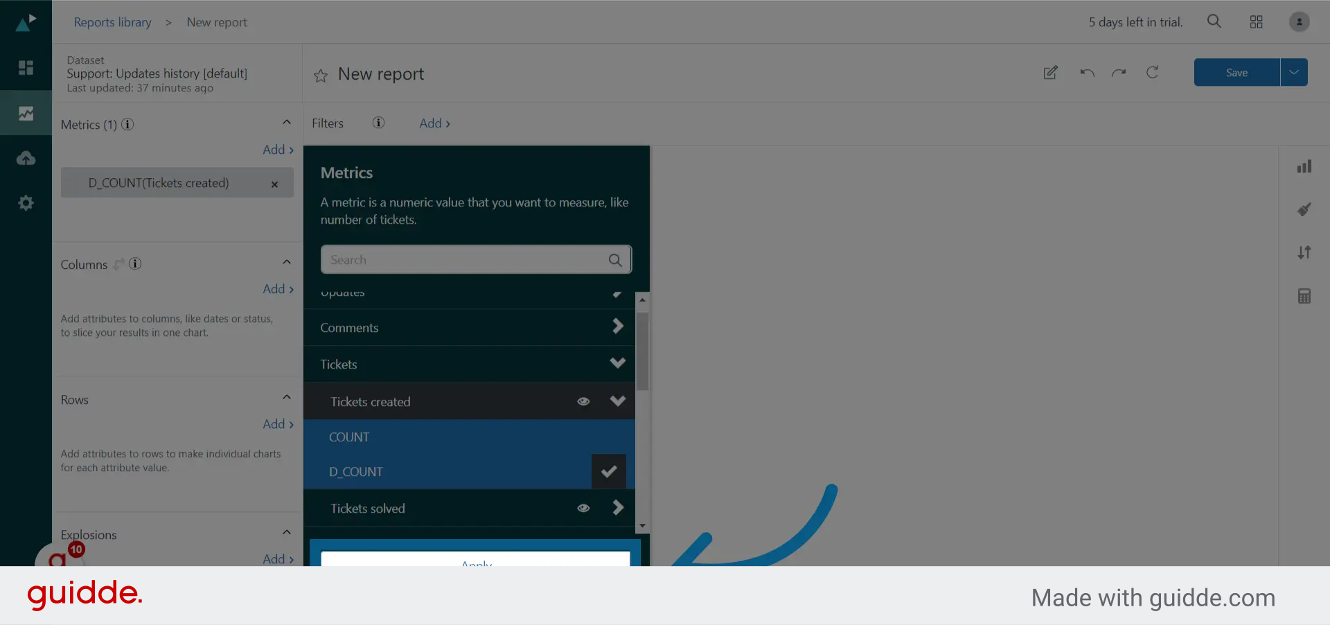The height and width of the screenshot is (625, 1330).
Task: Open the apps grid menu at top right
Action: tap(1256, 21)
